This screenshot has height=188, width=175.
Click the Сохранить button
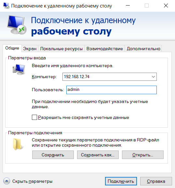pyautogui.click(x=53, y=155)
